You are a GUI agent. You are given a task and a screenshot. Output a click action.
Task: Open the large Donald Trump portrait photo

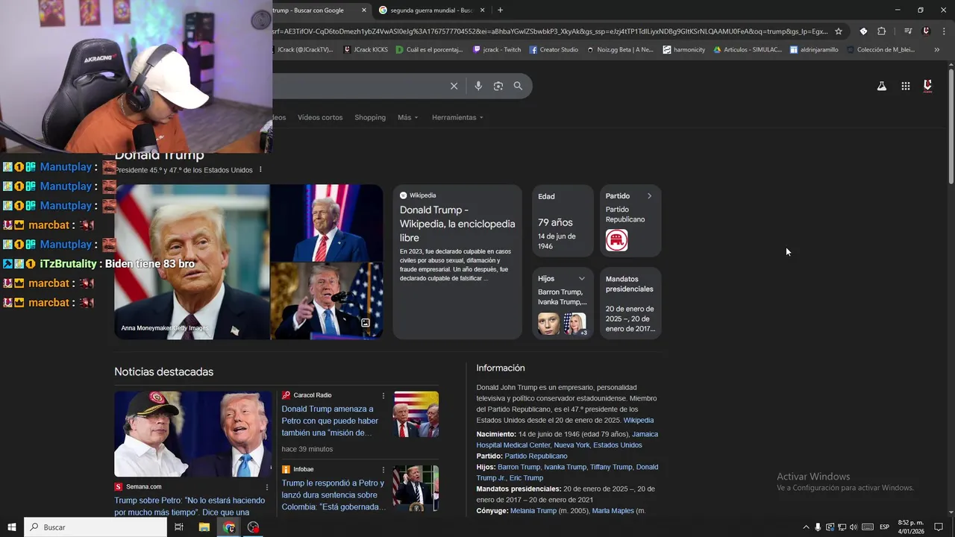[x=192, y=262]
